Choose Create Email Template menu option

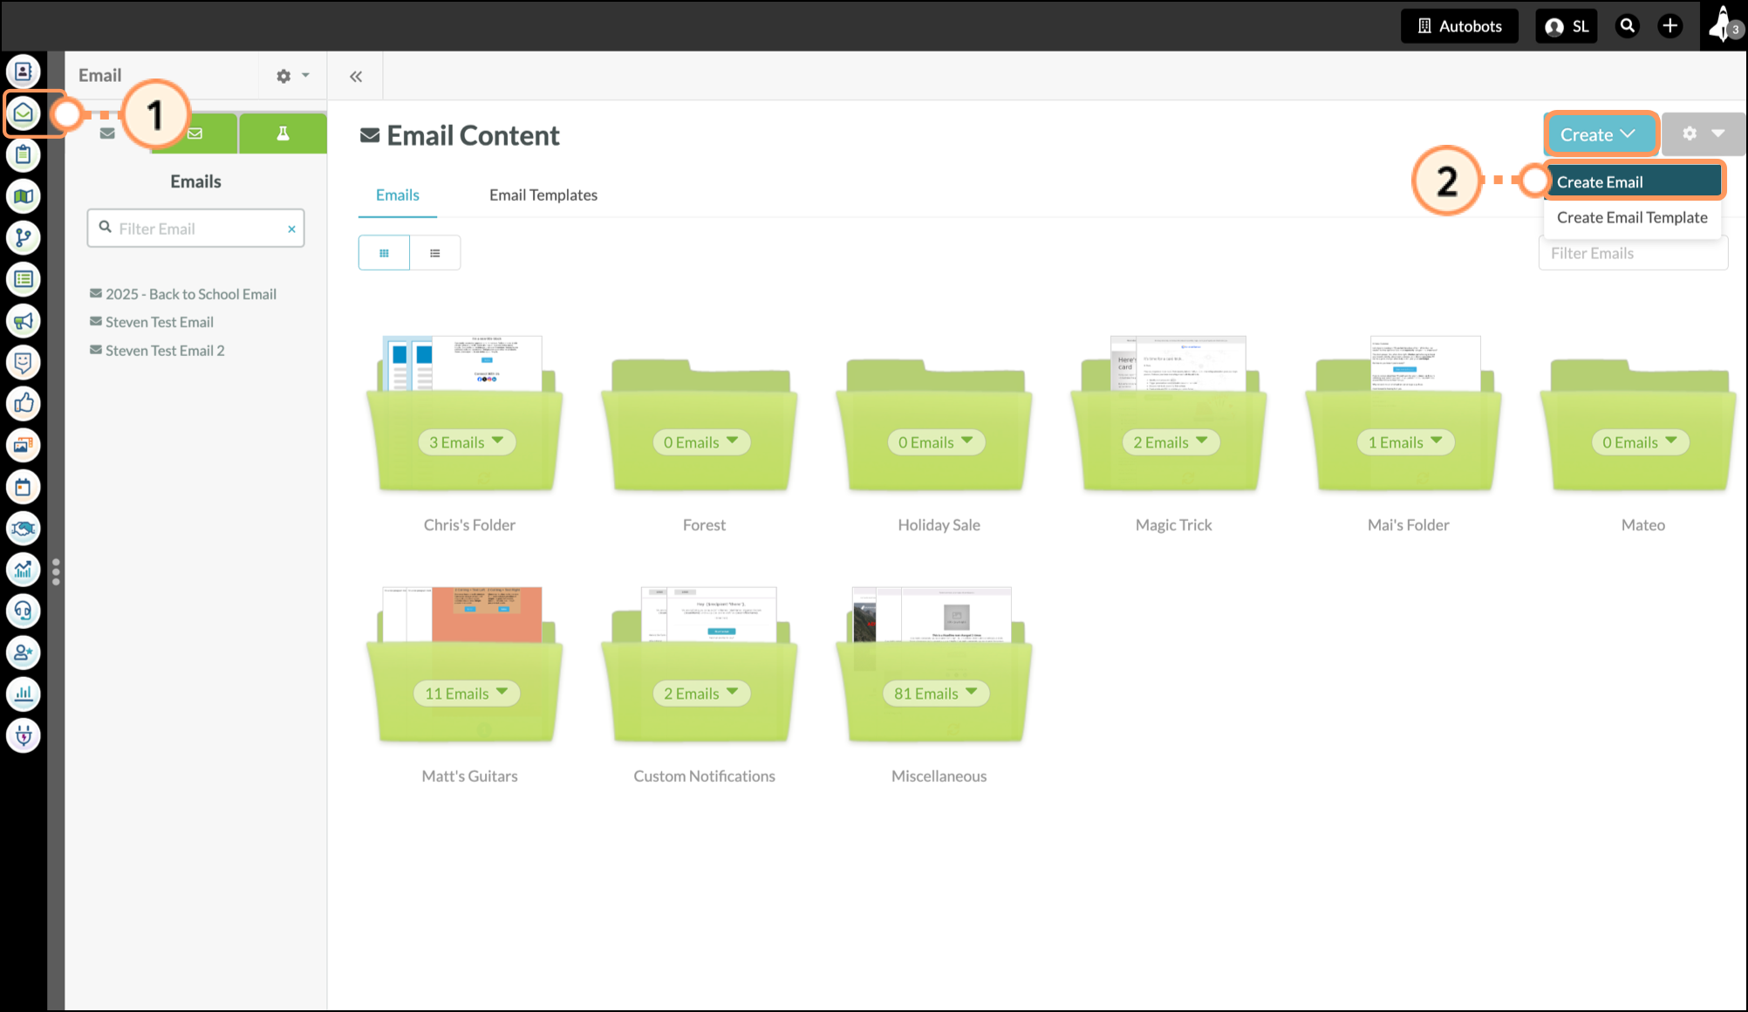pos(1631,218)
